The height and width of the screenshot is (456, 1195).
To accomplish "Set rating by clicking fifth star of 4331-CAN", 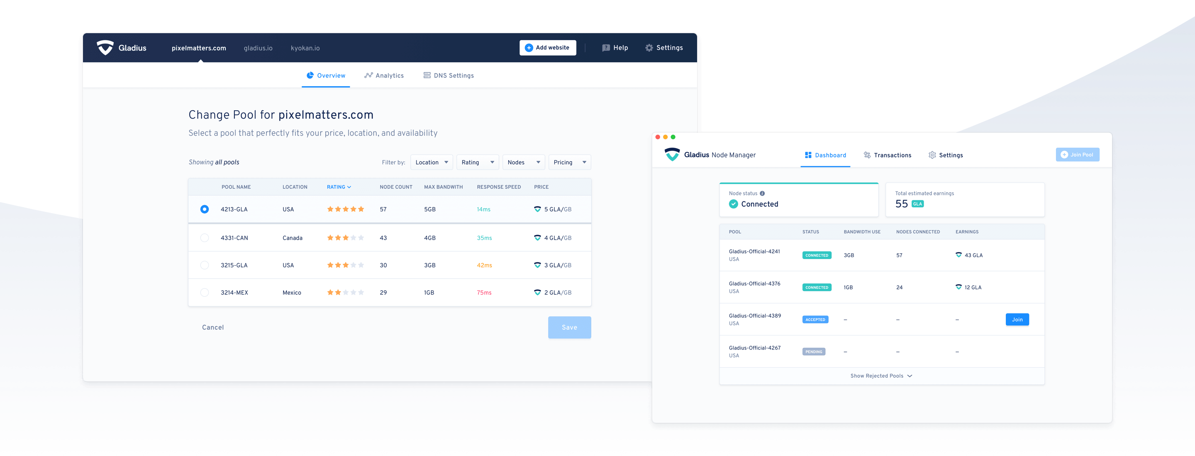I will tap(361, 238).
